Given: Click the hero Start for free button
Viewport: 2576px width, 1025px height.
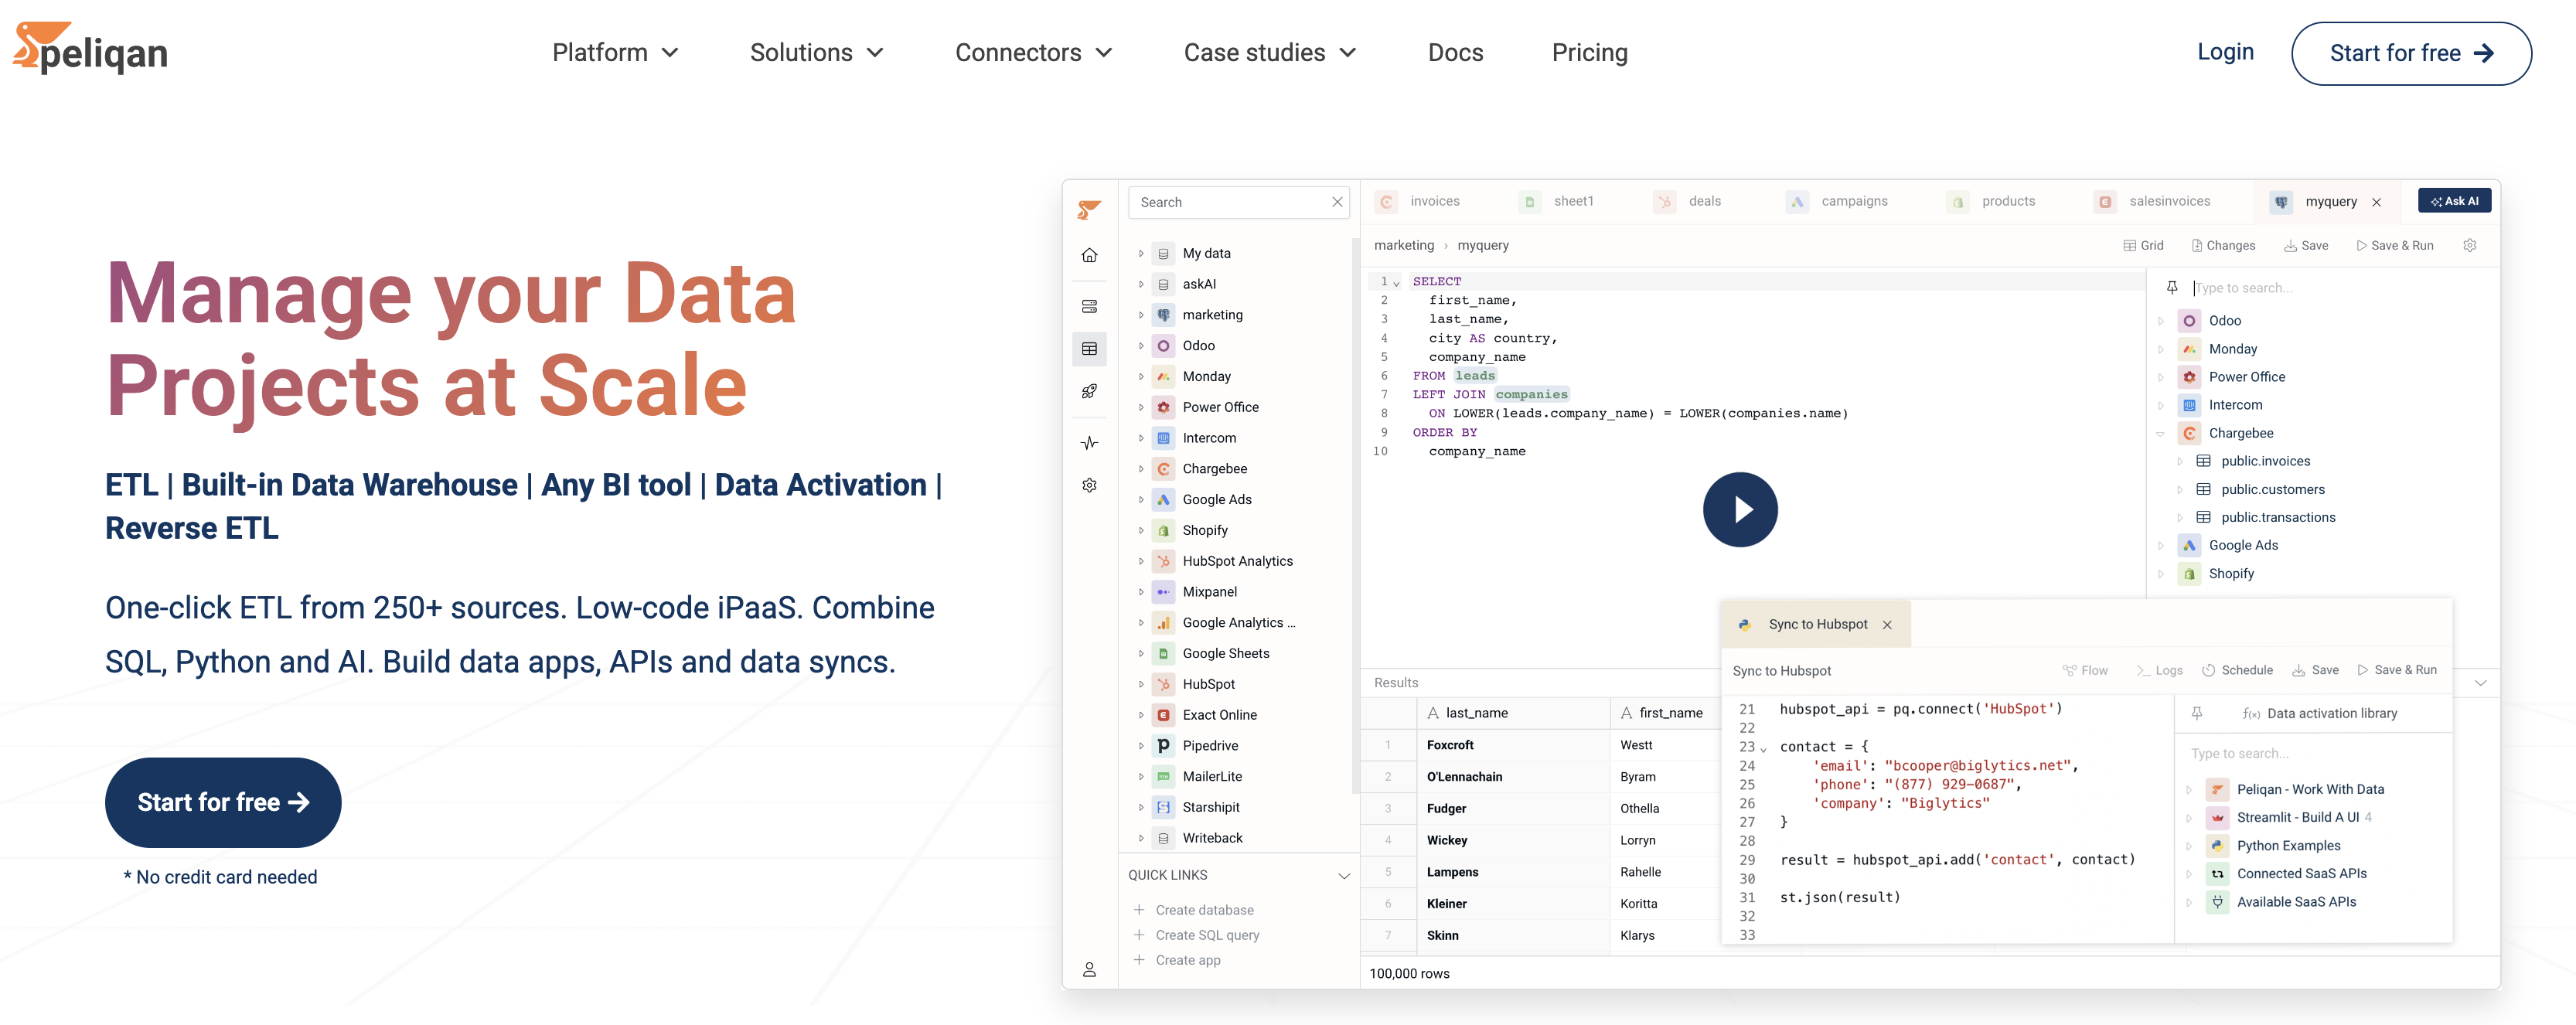Looking at the screenshot, I should (x=223, y=802).
